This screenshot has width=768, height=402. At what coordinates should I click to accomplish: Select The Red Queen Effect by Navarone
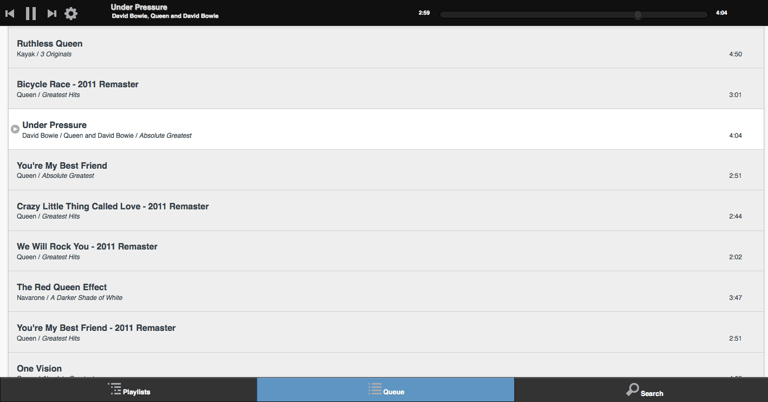62,287
